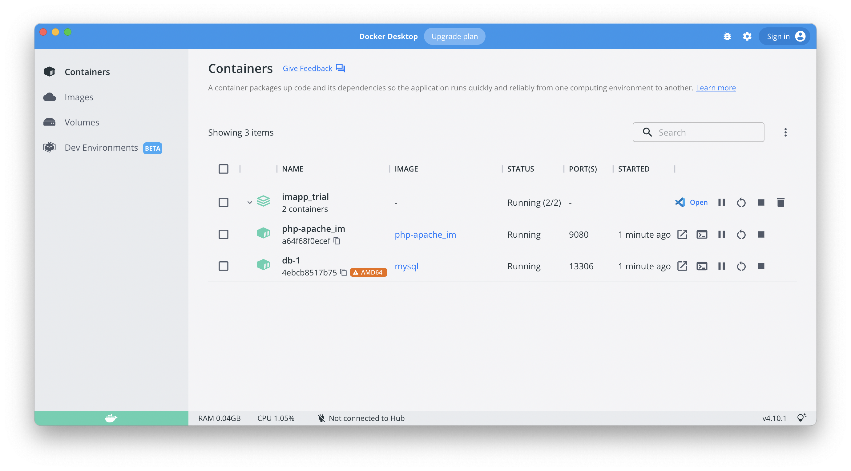
Task: Restart the db-1 container
Action: pyautogui.click(x=741, y=266)
